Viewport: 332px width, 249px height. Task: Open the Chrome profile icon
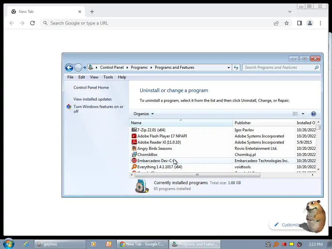(310, 23)
